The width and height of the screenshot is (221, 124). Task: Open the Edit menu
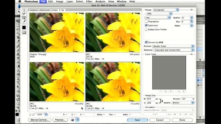click(50, 1)
